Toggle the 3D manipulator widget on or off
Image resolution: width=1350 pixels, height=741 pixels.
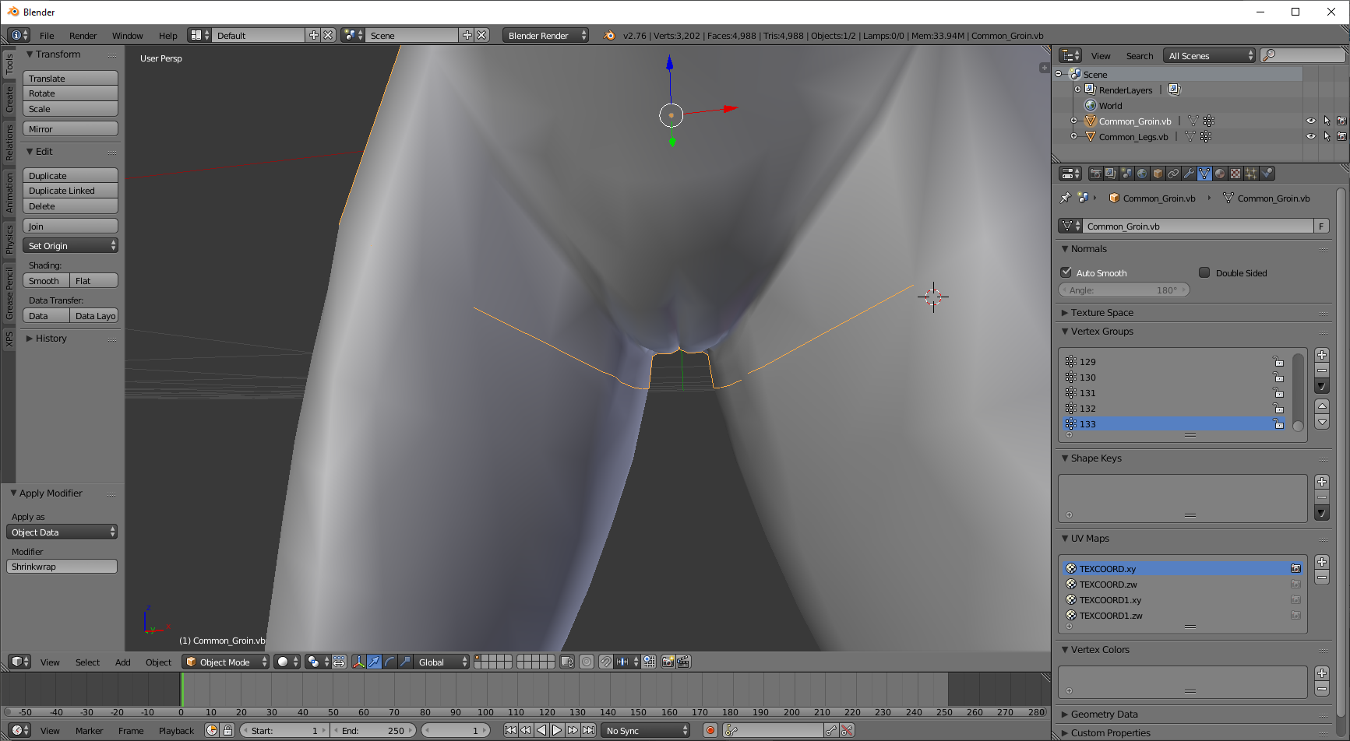(x=359, y=662)
